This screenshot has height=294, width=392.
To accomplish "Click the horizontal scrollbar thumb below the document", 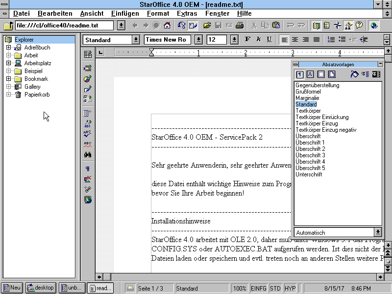I will click(107, 277).
